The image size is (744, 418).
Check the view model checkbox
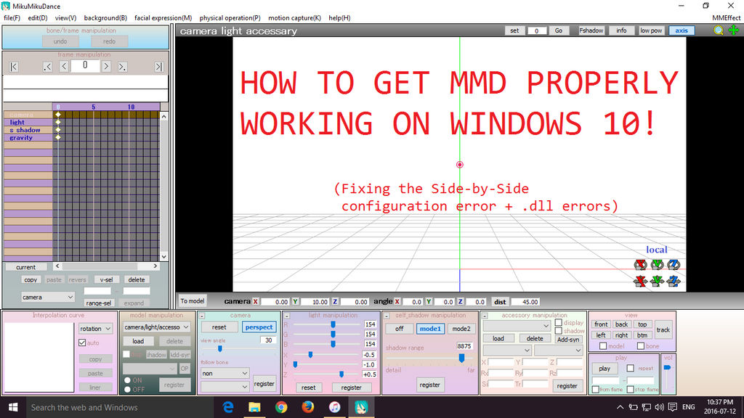(x=603, y=346)
